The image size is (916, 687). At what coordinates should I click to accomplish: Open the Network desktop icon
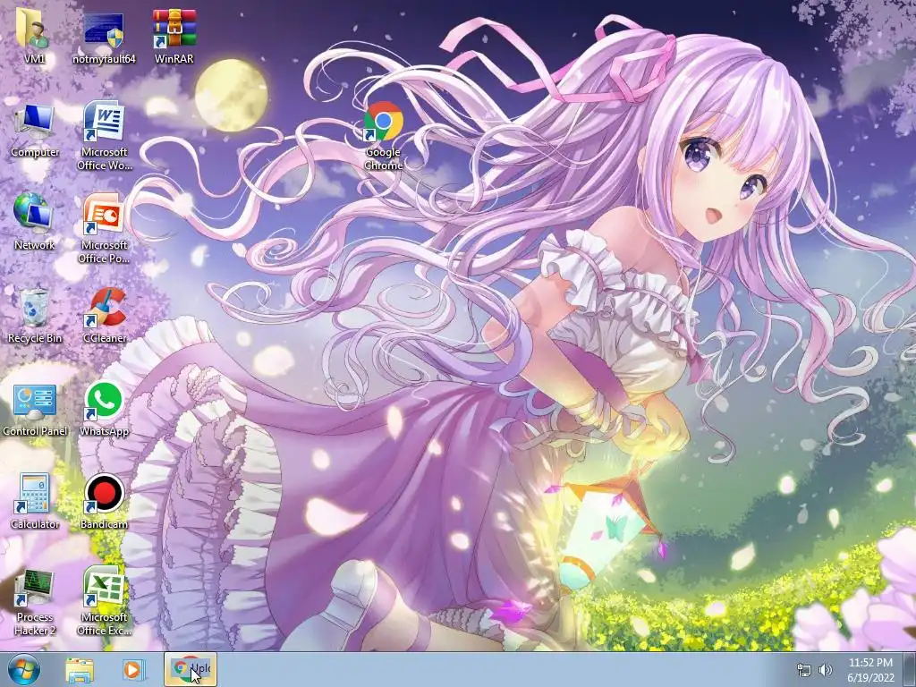click(34, 222)
